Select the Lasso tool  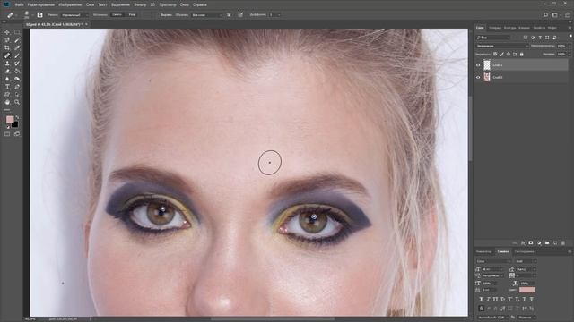tap(7, 40)
